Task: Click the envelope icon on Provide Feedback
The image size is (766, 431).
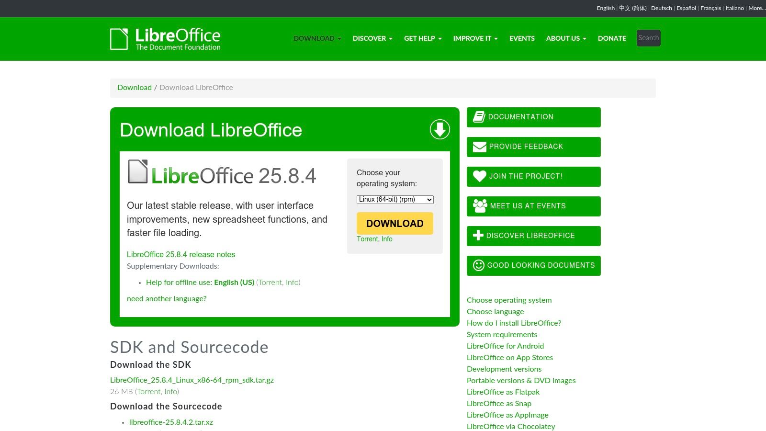Action: coord(479,147)
